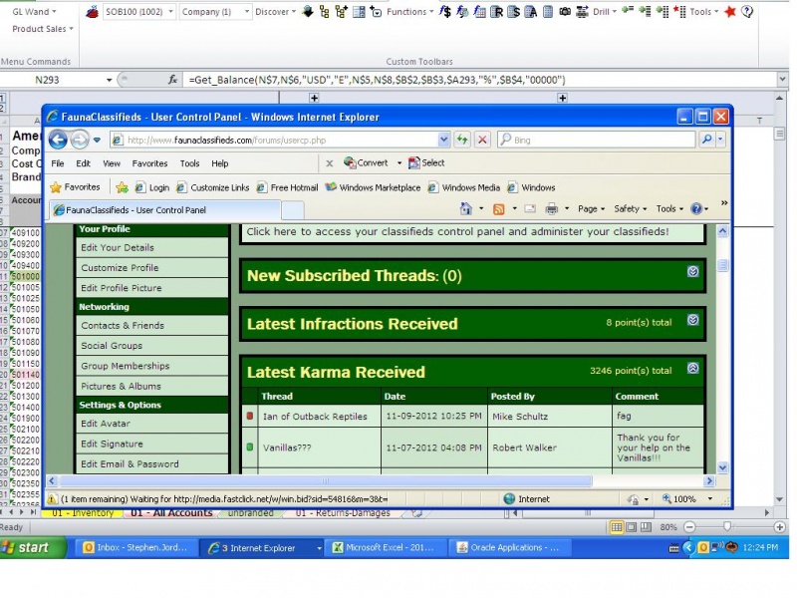Click the Convert button in IE toolbar

(x=366, y=162)
